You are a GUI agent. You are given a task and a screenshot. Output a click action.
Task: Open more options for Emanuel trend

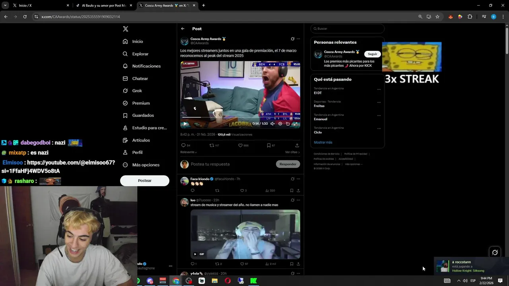tap(379, 116)
